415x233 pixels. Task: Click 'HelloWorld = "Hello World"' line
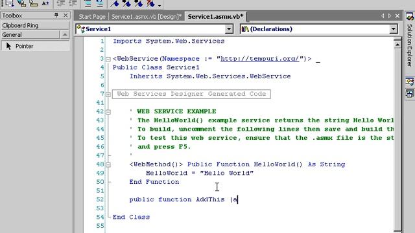(200, 173)
